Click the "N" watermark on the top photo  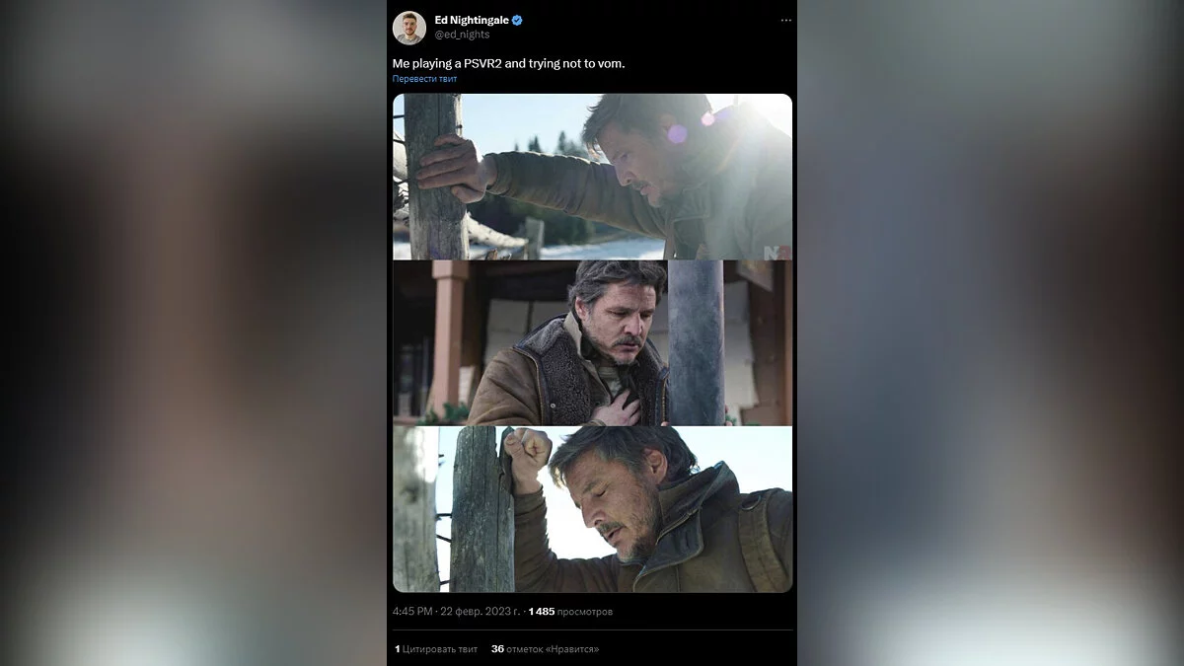(x=771, y=252)
